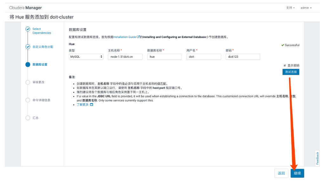Viewport: 323px width, 181px height.
Task: Select the 数据库设置 step label
Action: pyautogui.click(x=40, y=65)
